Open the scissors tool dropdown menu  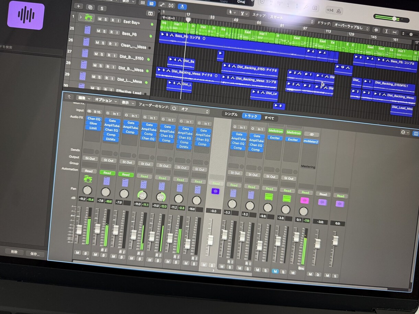coord(244,13)
